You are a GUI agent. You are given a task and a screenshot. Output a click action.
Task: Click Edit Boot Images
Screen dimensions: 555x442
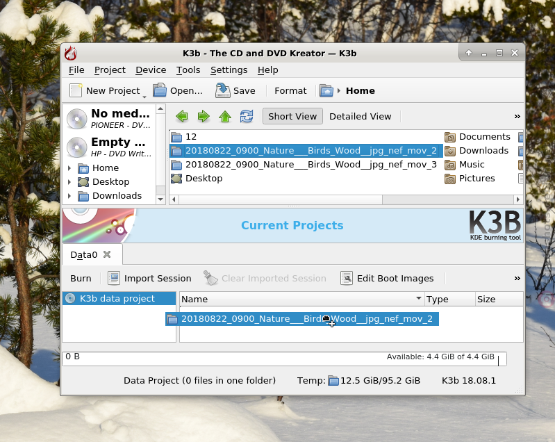387,279
